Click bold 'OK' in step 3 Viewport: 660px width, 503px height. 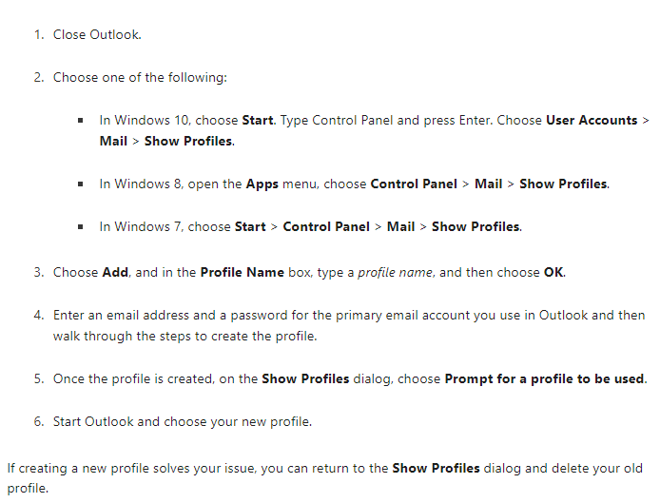[553, 272]
